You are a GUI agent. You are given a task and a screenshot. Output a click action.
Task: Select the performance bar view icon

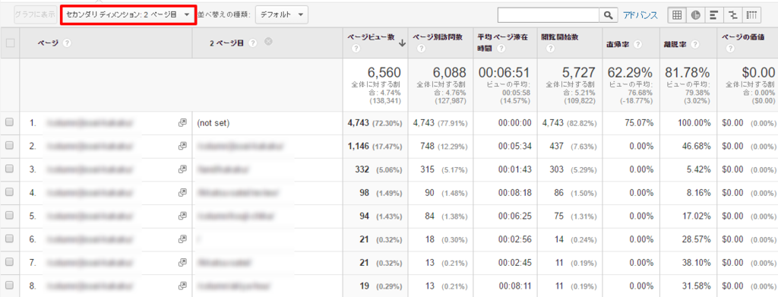coord(714,15)
